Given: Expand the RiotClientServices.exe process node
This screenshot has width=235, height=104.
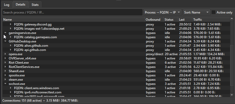Looking at the screenshot, I should pyautogui.click(x=5, y=67).
